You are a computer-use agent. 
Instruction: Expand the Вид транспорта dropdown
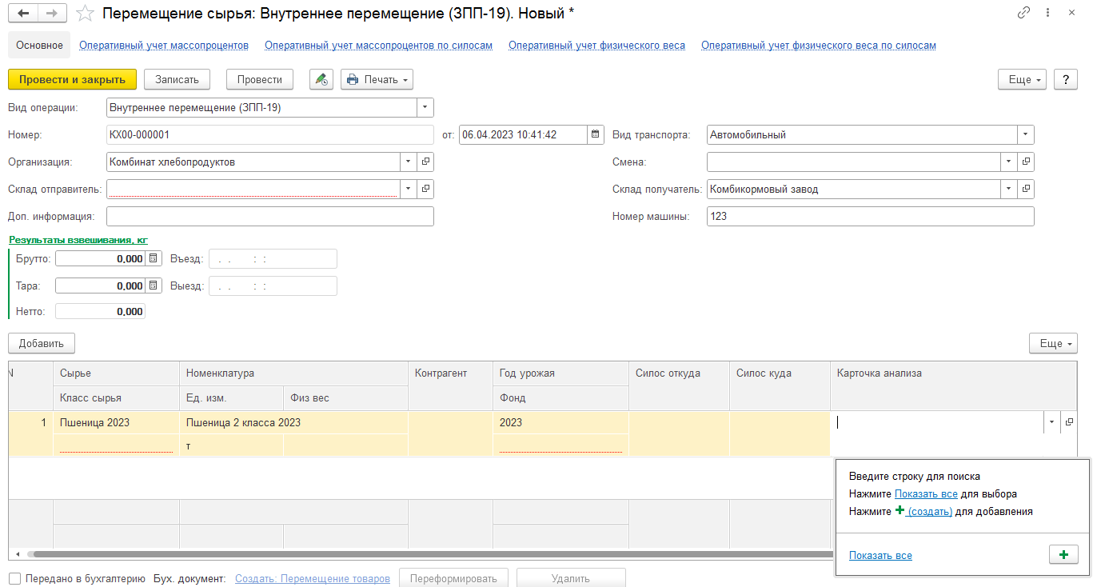pyautogui.click(x=1026, y=134)
